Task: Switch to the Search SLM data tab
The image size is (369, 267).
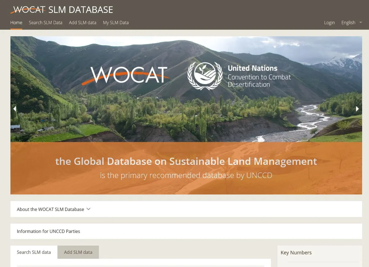Action: (34, 252)
